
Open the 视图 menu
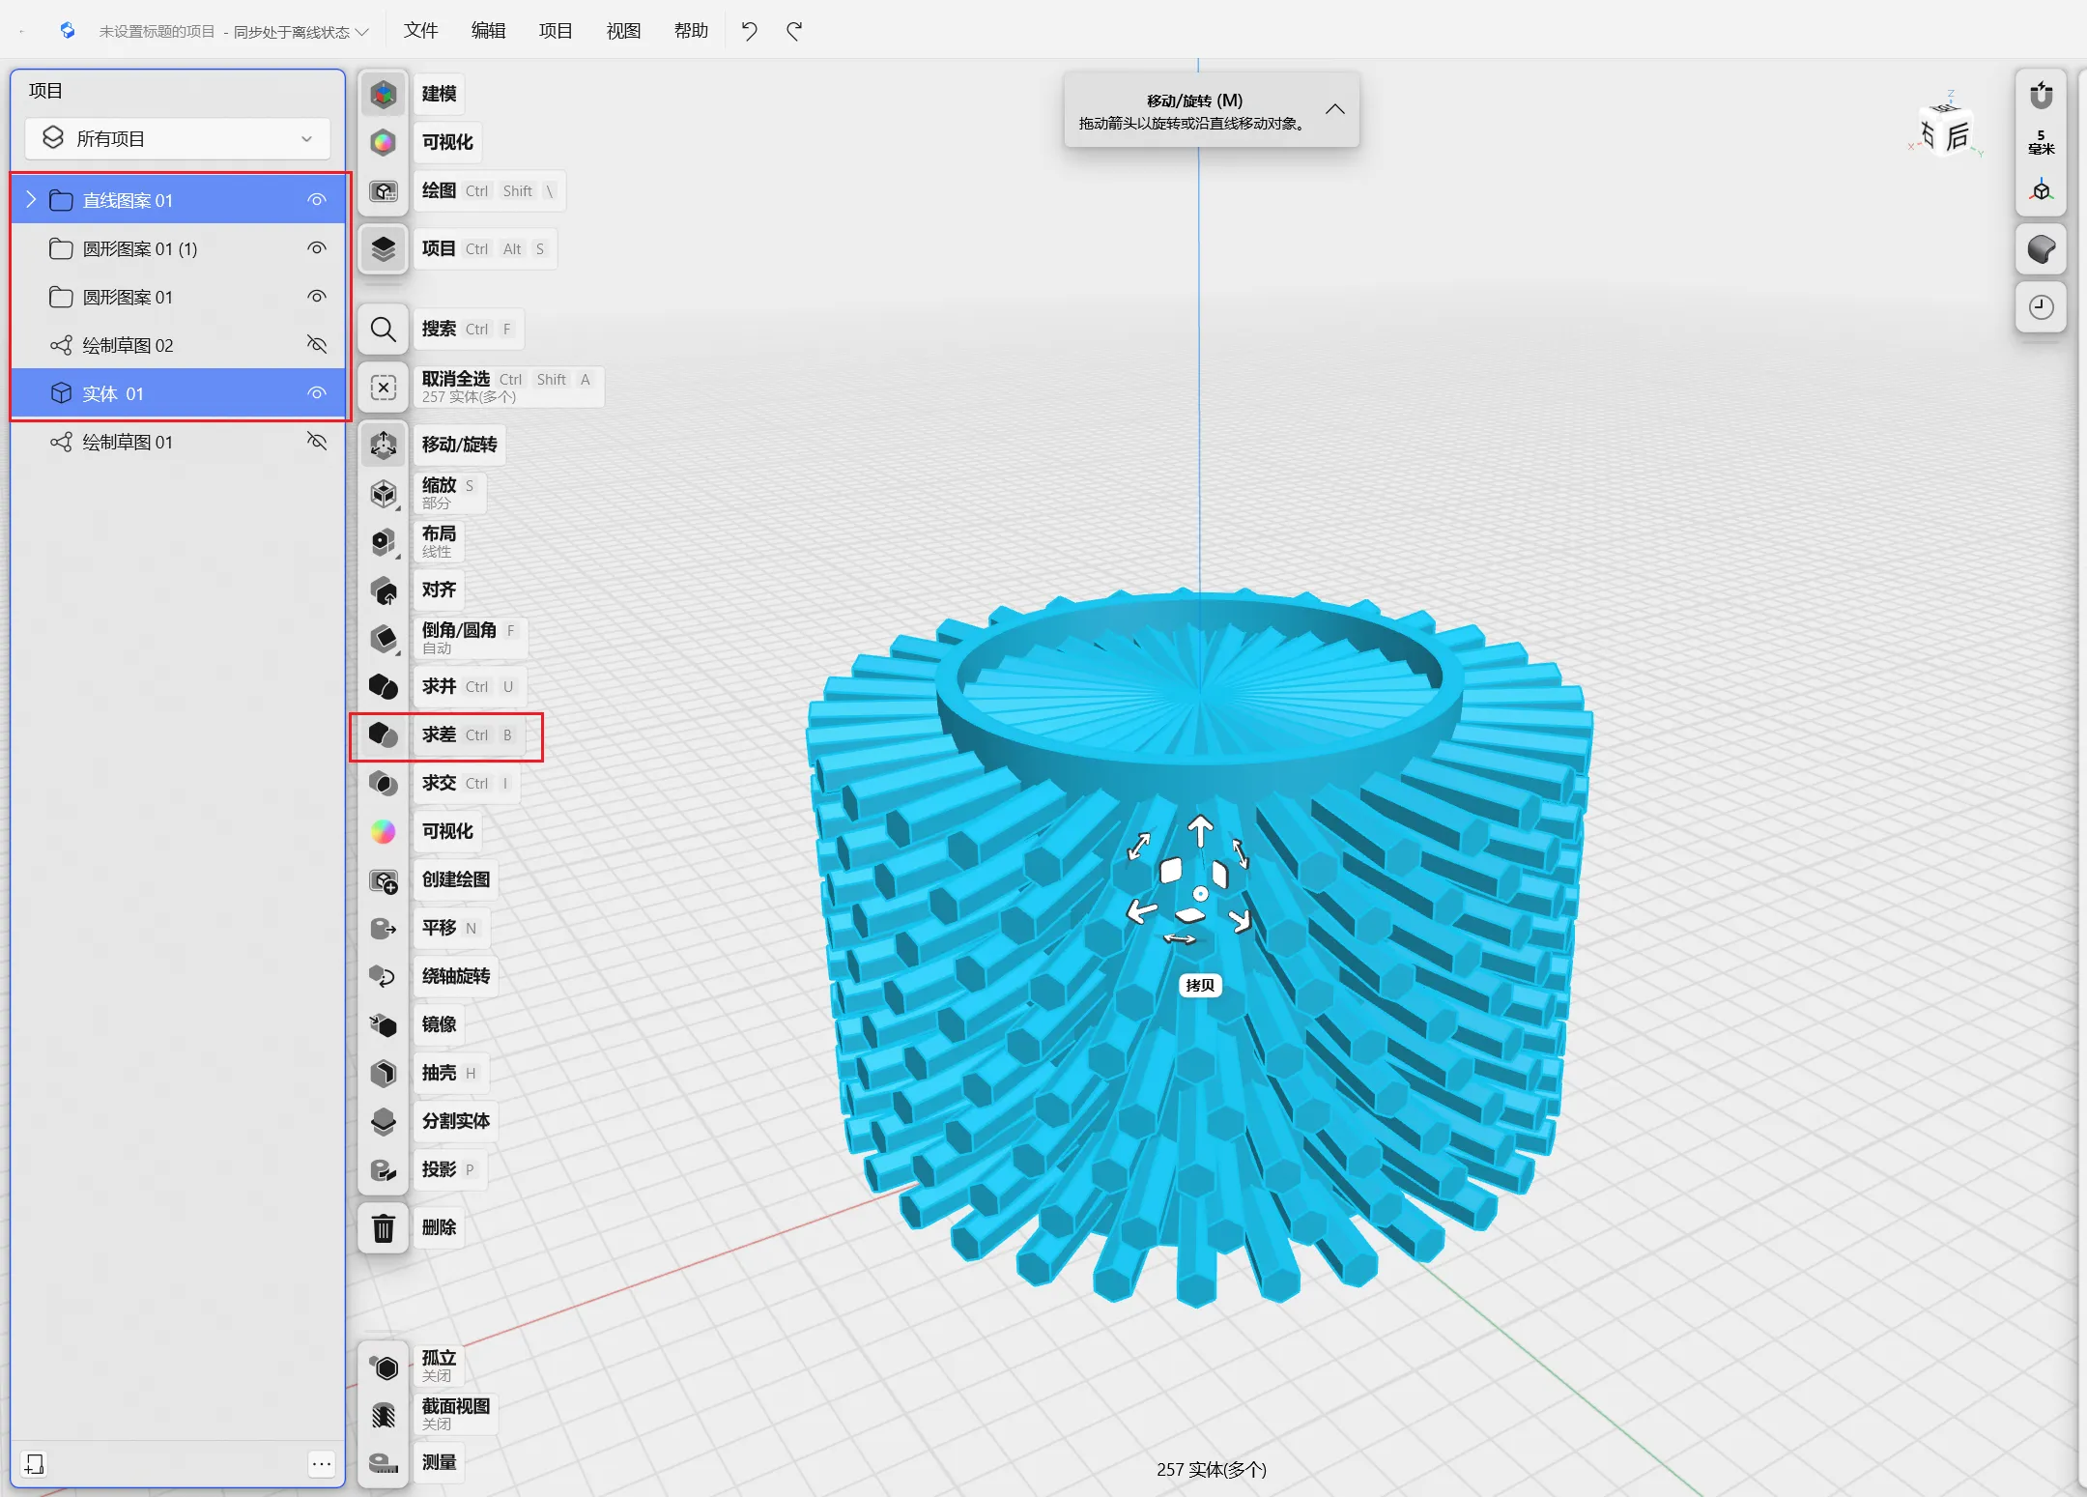click(x=623, y=31)
